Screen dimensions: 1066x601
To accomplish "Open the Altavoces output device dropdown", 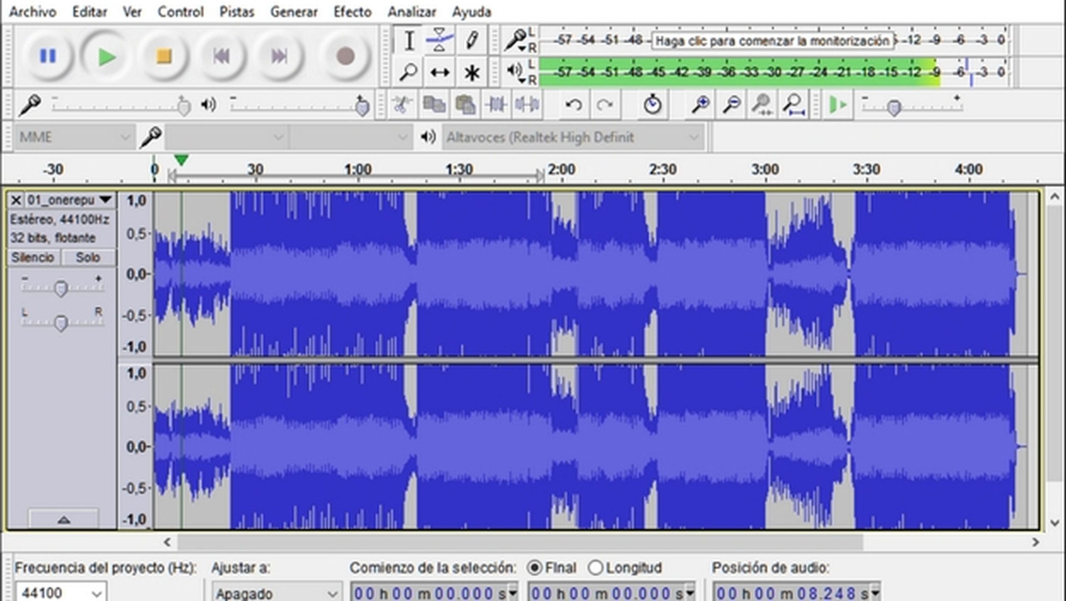I will (x=573, y=137).
